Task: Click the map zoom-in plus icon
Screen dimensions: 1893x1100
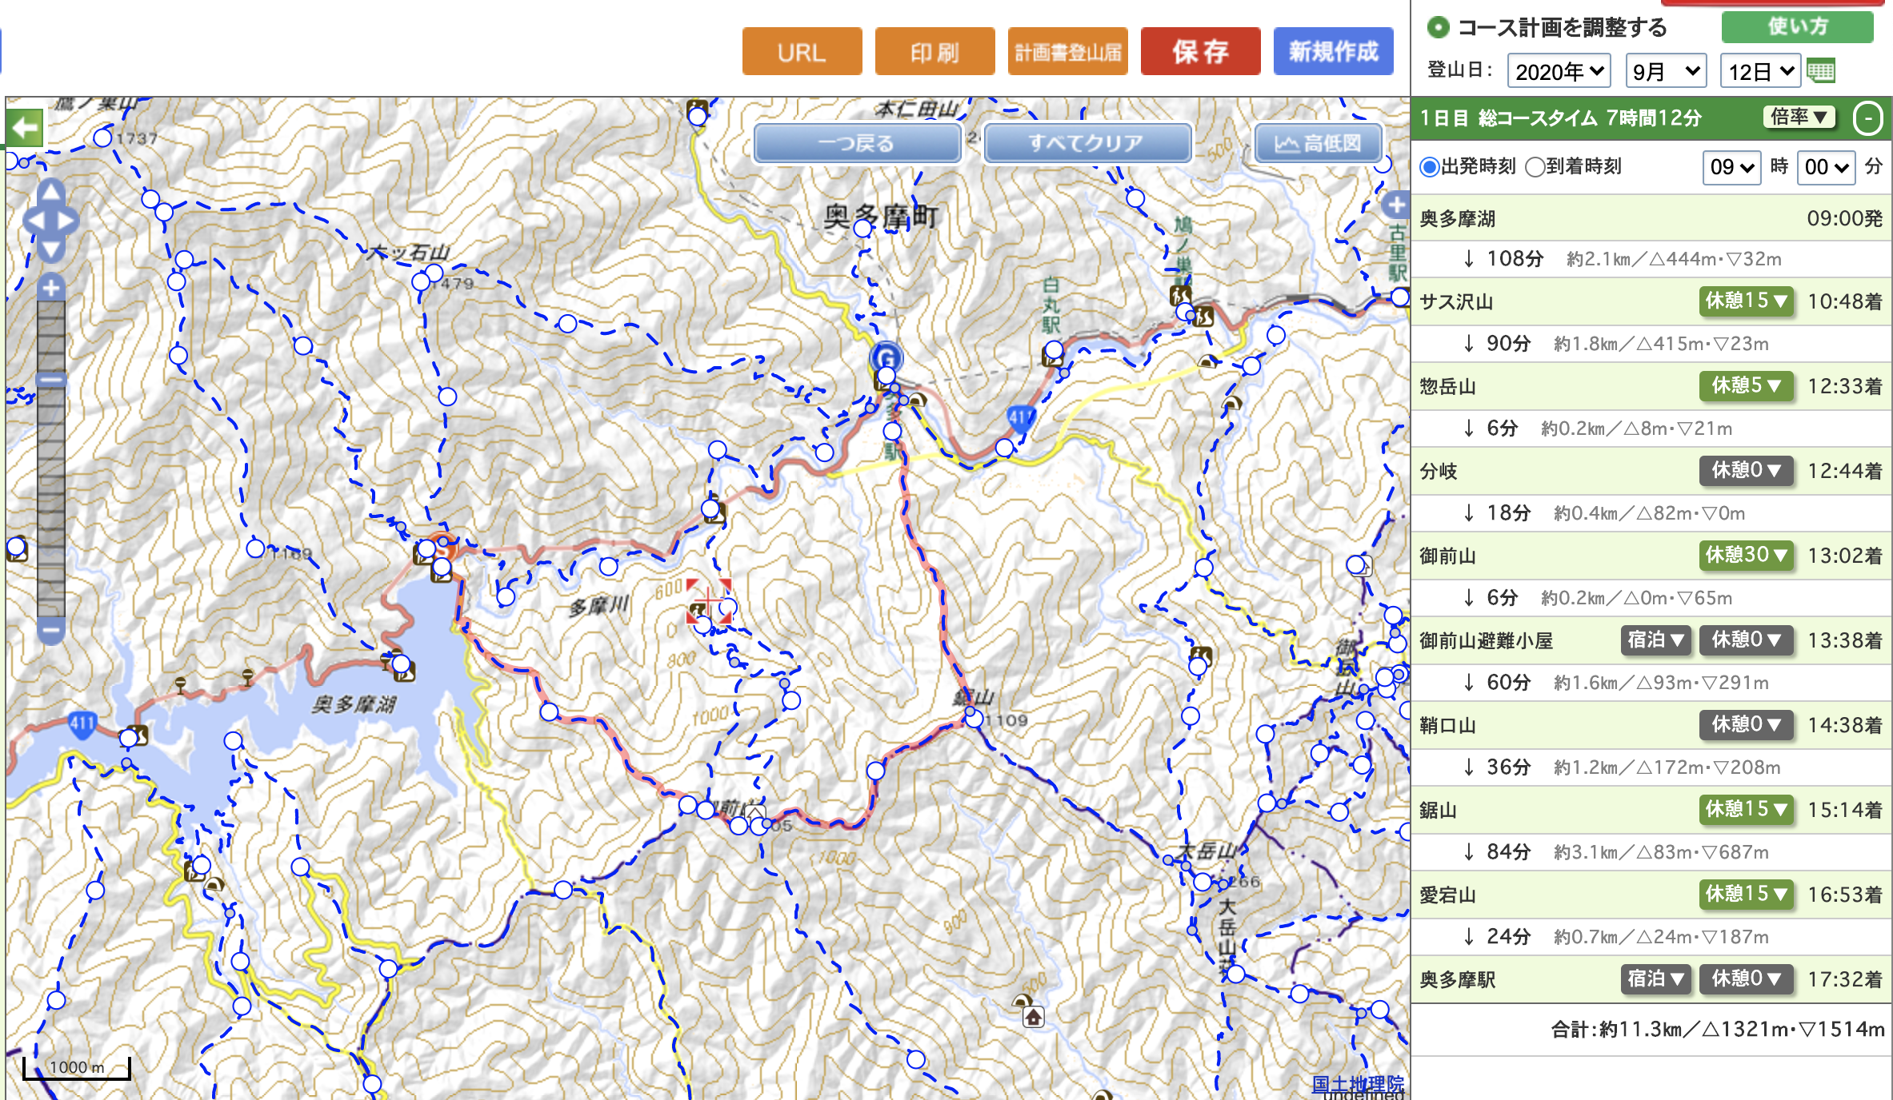Action: 51,288
